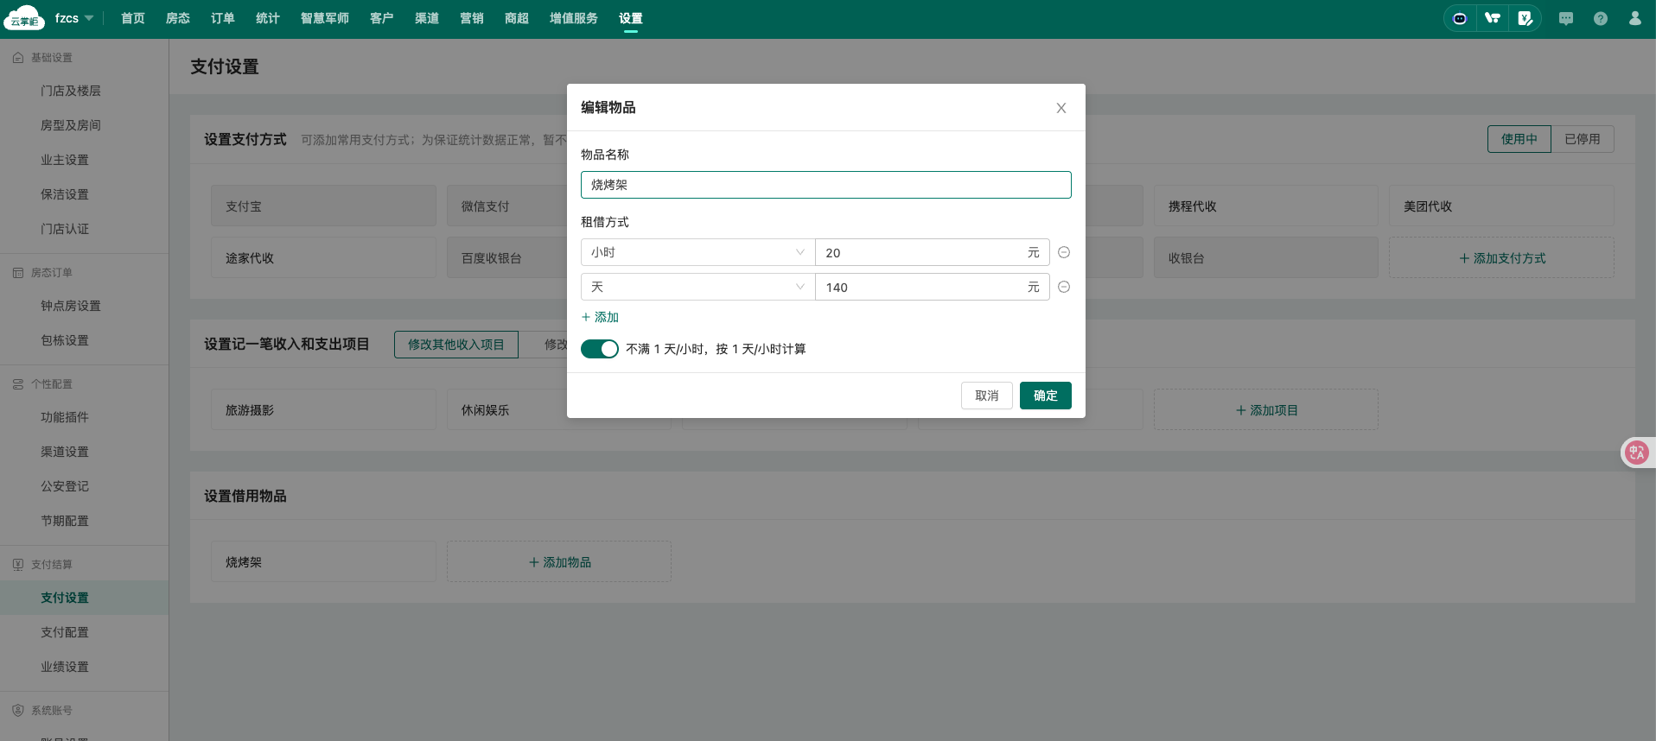Open the 小时 rental unit dropdown

click(697, 252)
